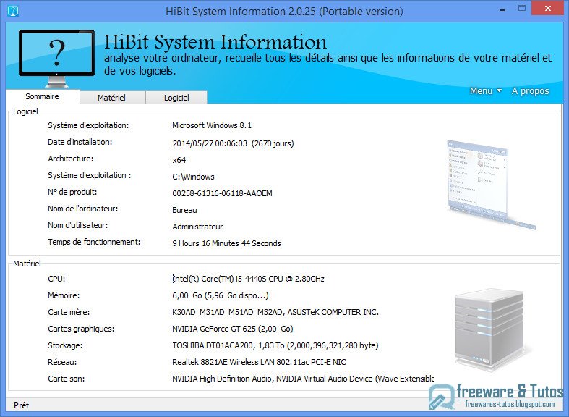This screenshot has height=417, width=569.
Task: Click the TOSHIBA DT01ACA200 storage value
Action: pyautogui.click(x=275, y=345)
